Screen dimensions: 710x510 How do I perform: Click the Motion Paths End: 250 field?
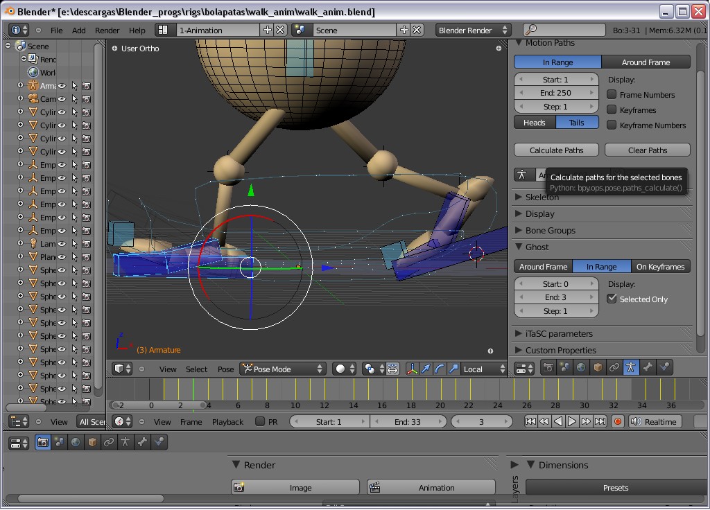click(x=556, y=93)
